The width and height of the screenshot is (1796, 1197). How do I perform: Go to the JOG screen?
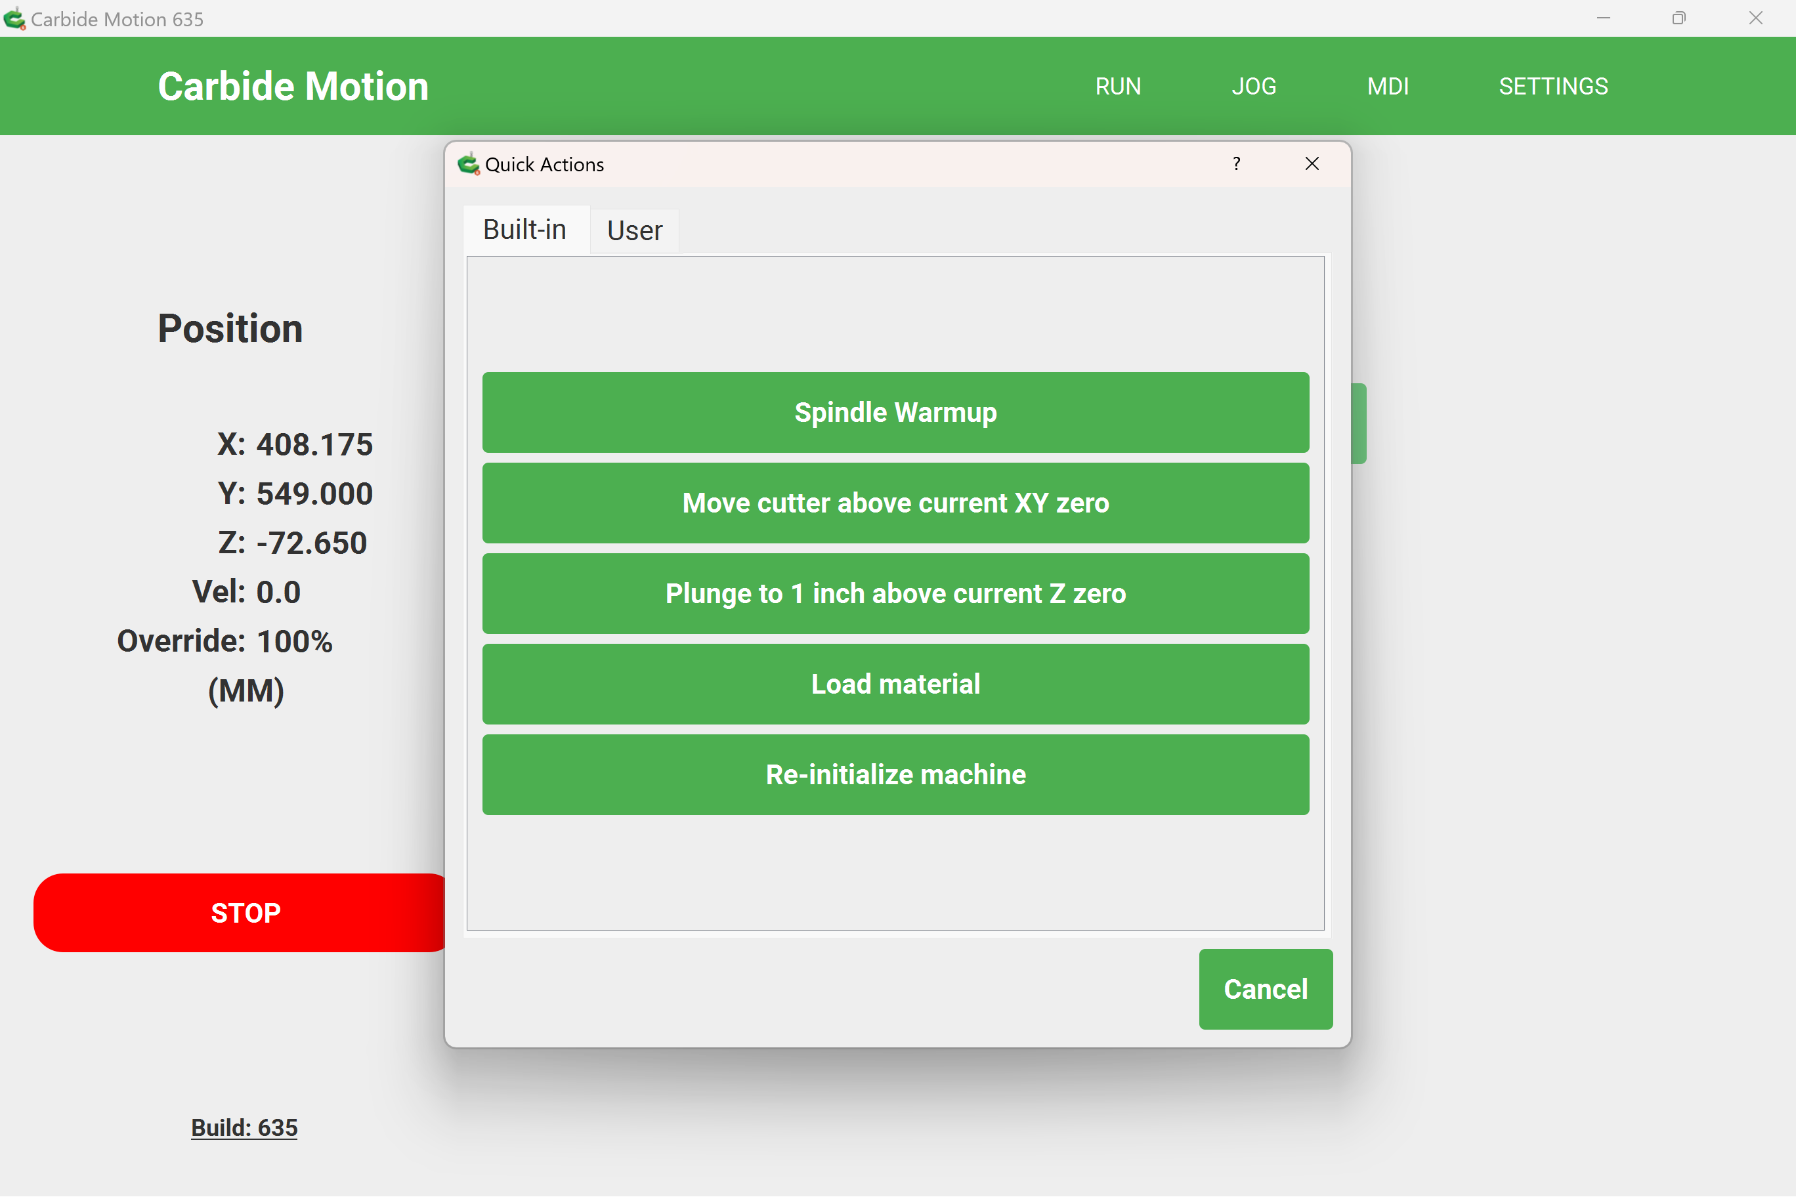(1253, 86)
